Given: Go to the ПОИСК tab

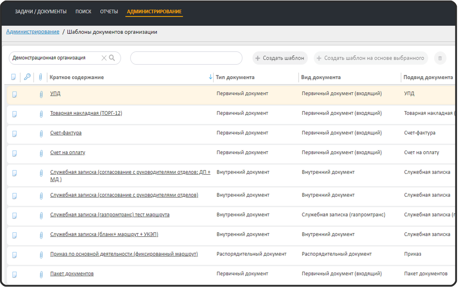Looking at the screenshot, I should point(83,11).
